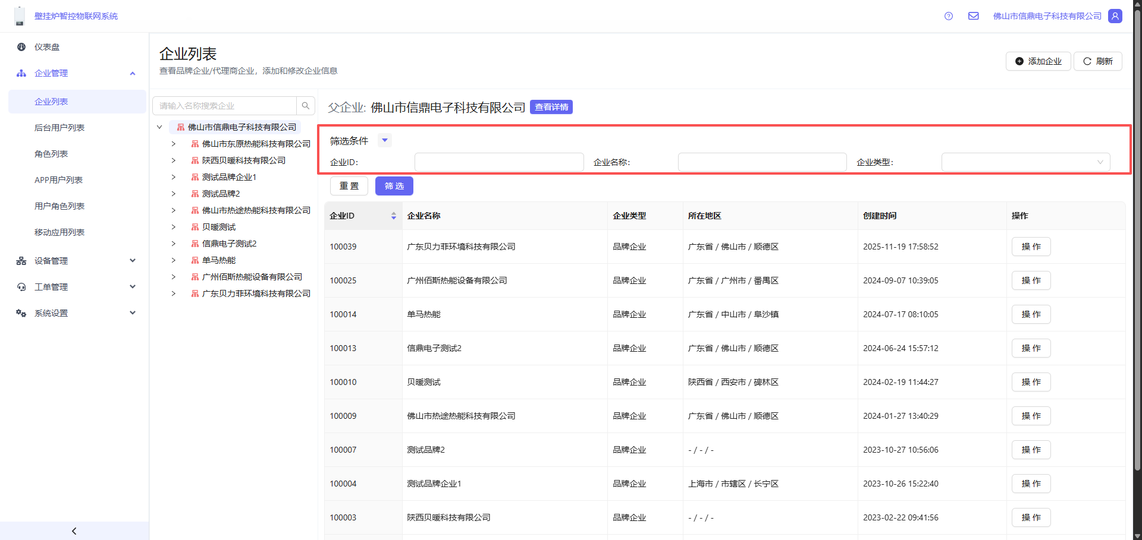Click the 仪表盘 dashboard icon

(21, 47)
